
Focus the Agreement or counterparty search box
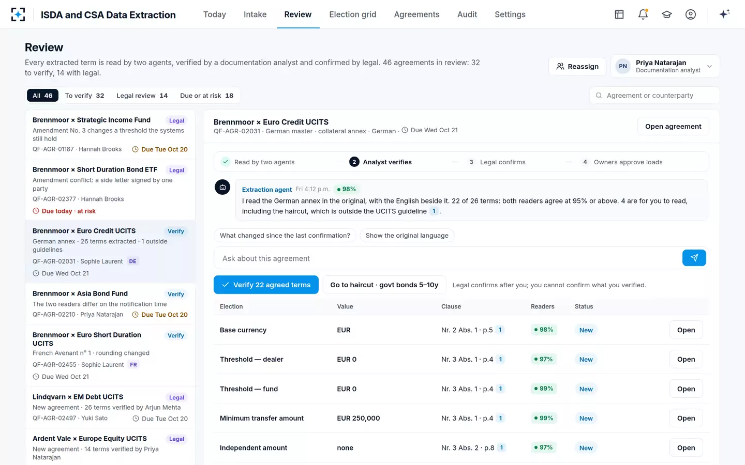click(654, 96)
